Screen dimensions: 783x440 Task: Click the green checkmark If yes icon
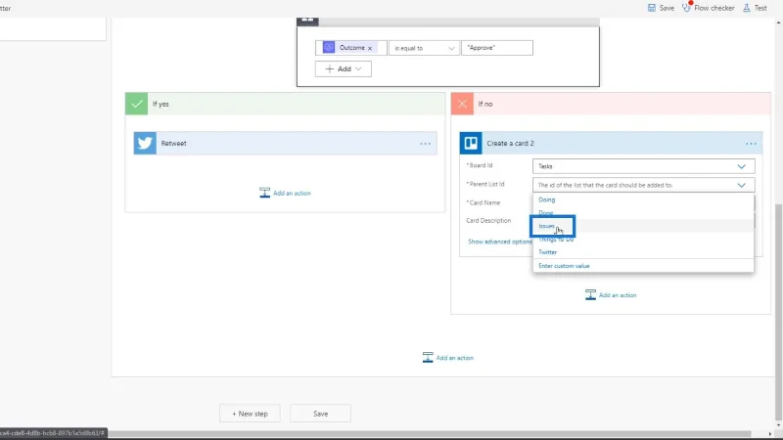coord(136,104)
